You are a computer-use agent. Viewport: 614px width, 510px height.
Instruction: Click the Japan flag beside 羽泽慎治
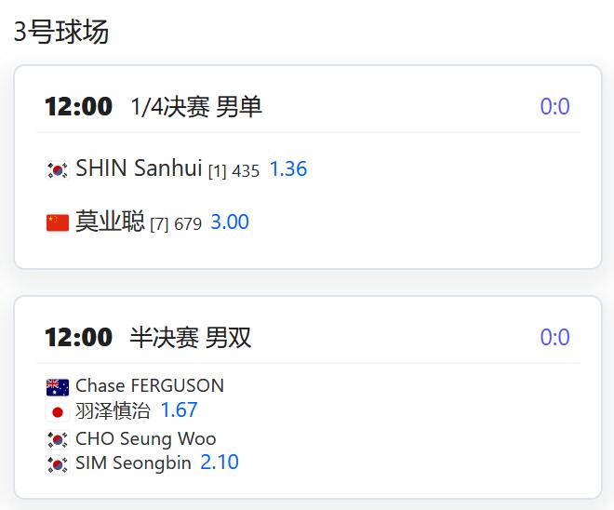(x=58, y=412)
